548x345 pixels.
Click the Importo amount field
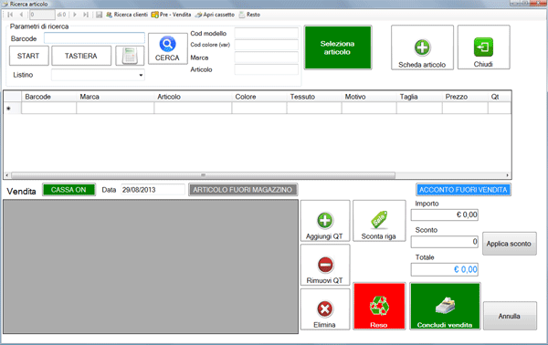tap(445, 214)
